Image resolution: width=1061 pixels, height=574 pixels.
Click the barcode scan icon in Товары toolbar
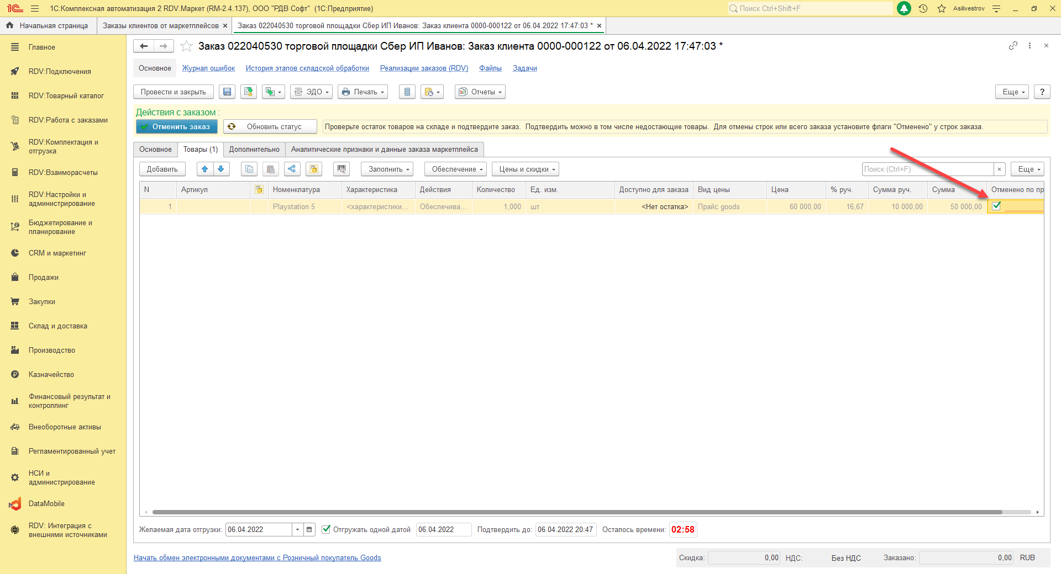[x=342, y=169]
